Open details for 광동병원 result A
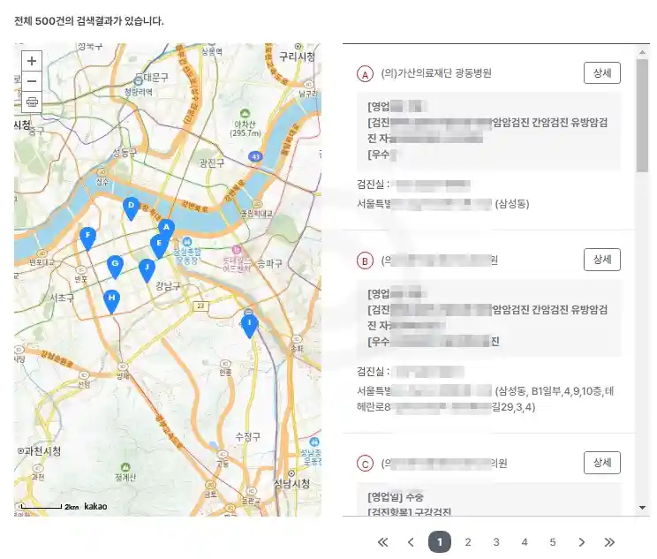The image size is (657, 559). click(602, 73)
